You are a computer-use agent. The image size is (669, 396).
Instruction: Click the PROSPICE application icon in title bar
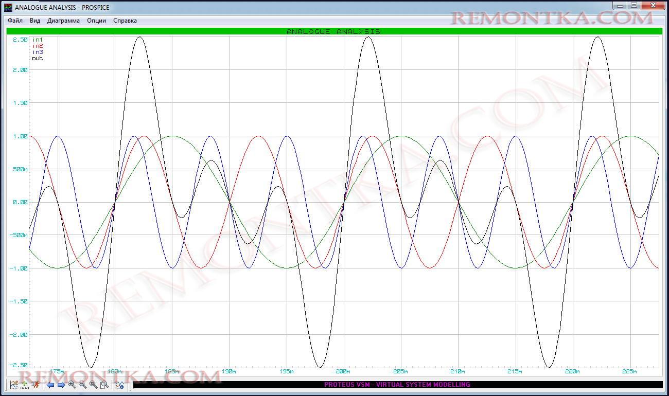(x=8, y=7)
